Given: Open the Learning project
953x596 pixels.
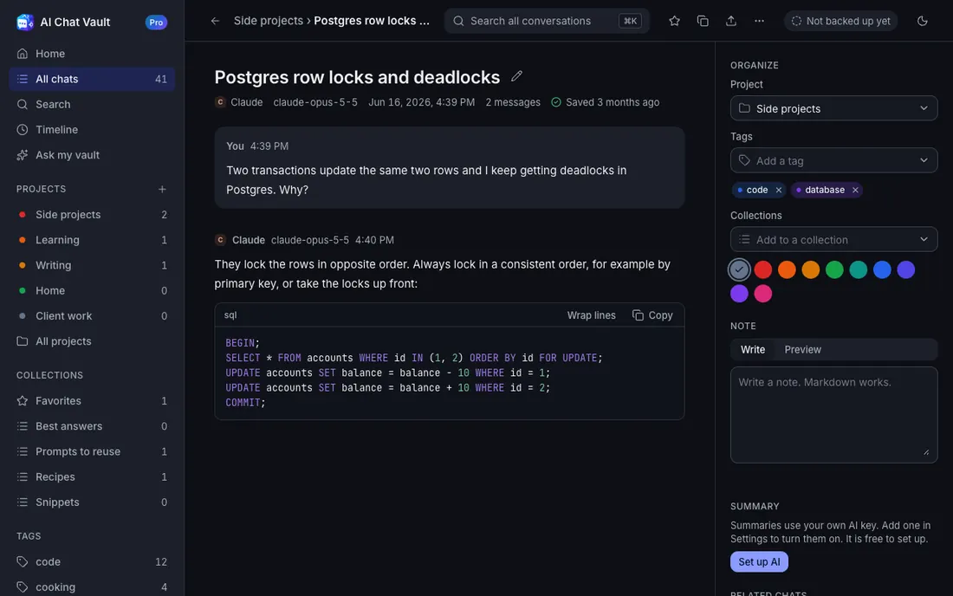Looking at the screenshot, I should point(92,240).
